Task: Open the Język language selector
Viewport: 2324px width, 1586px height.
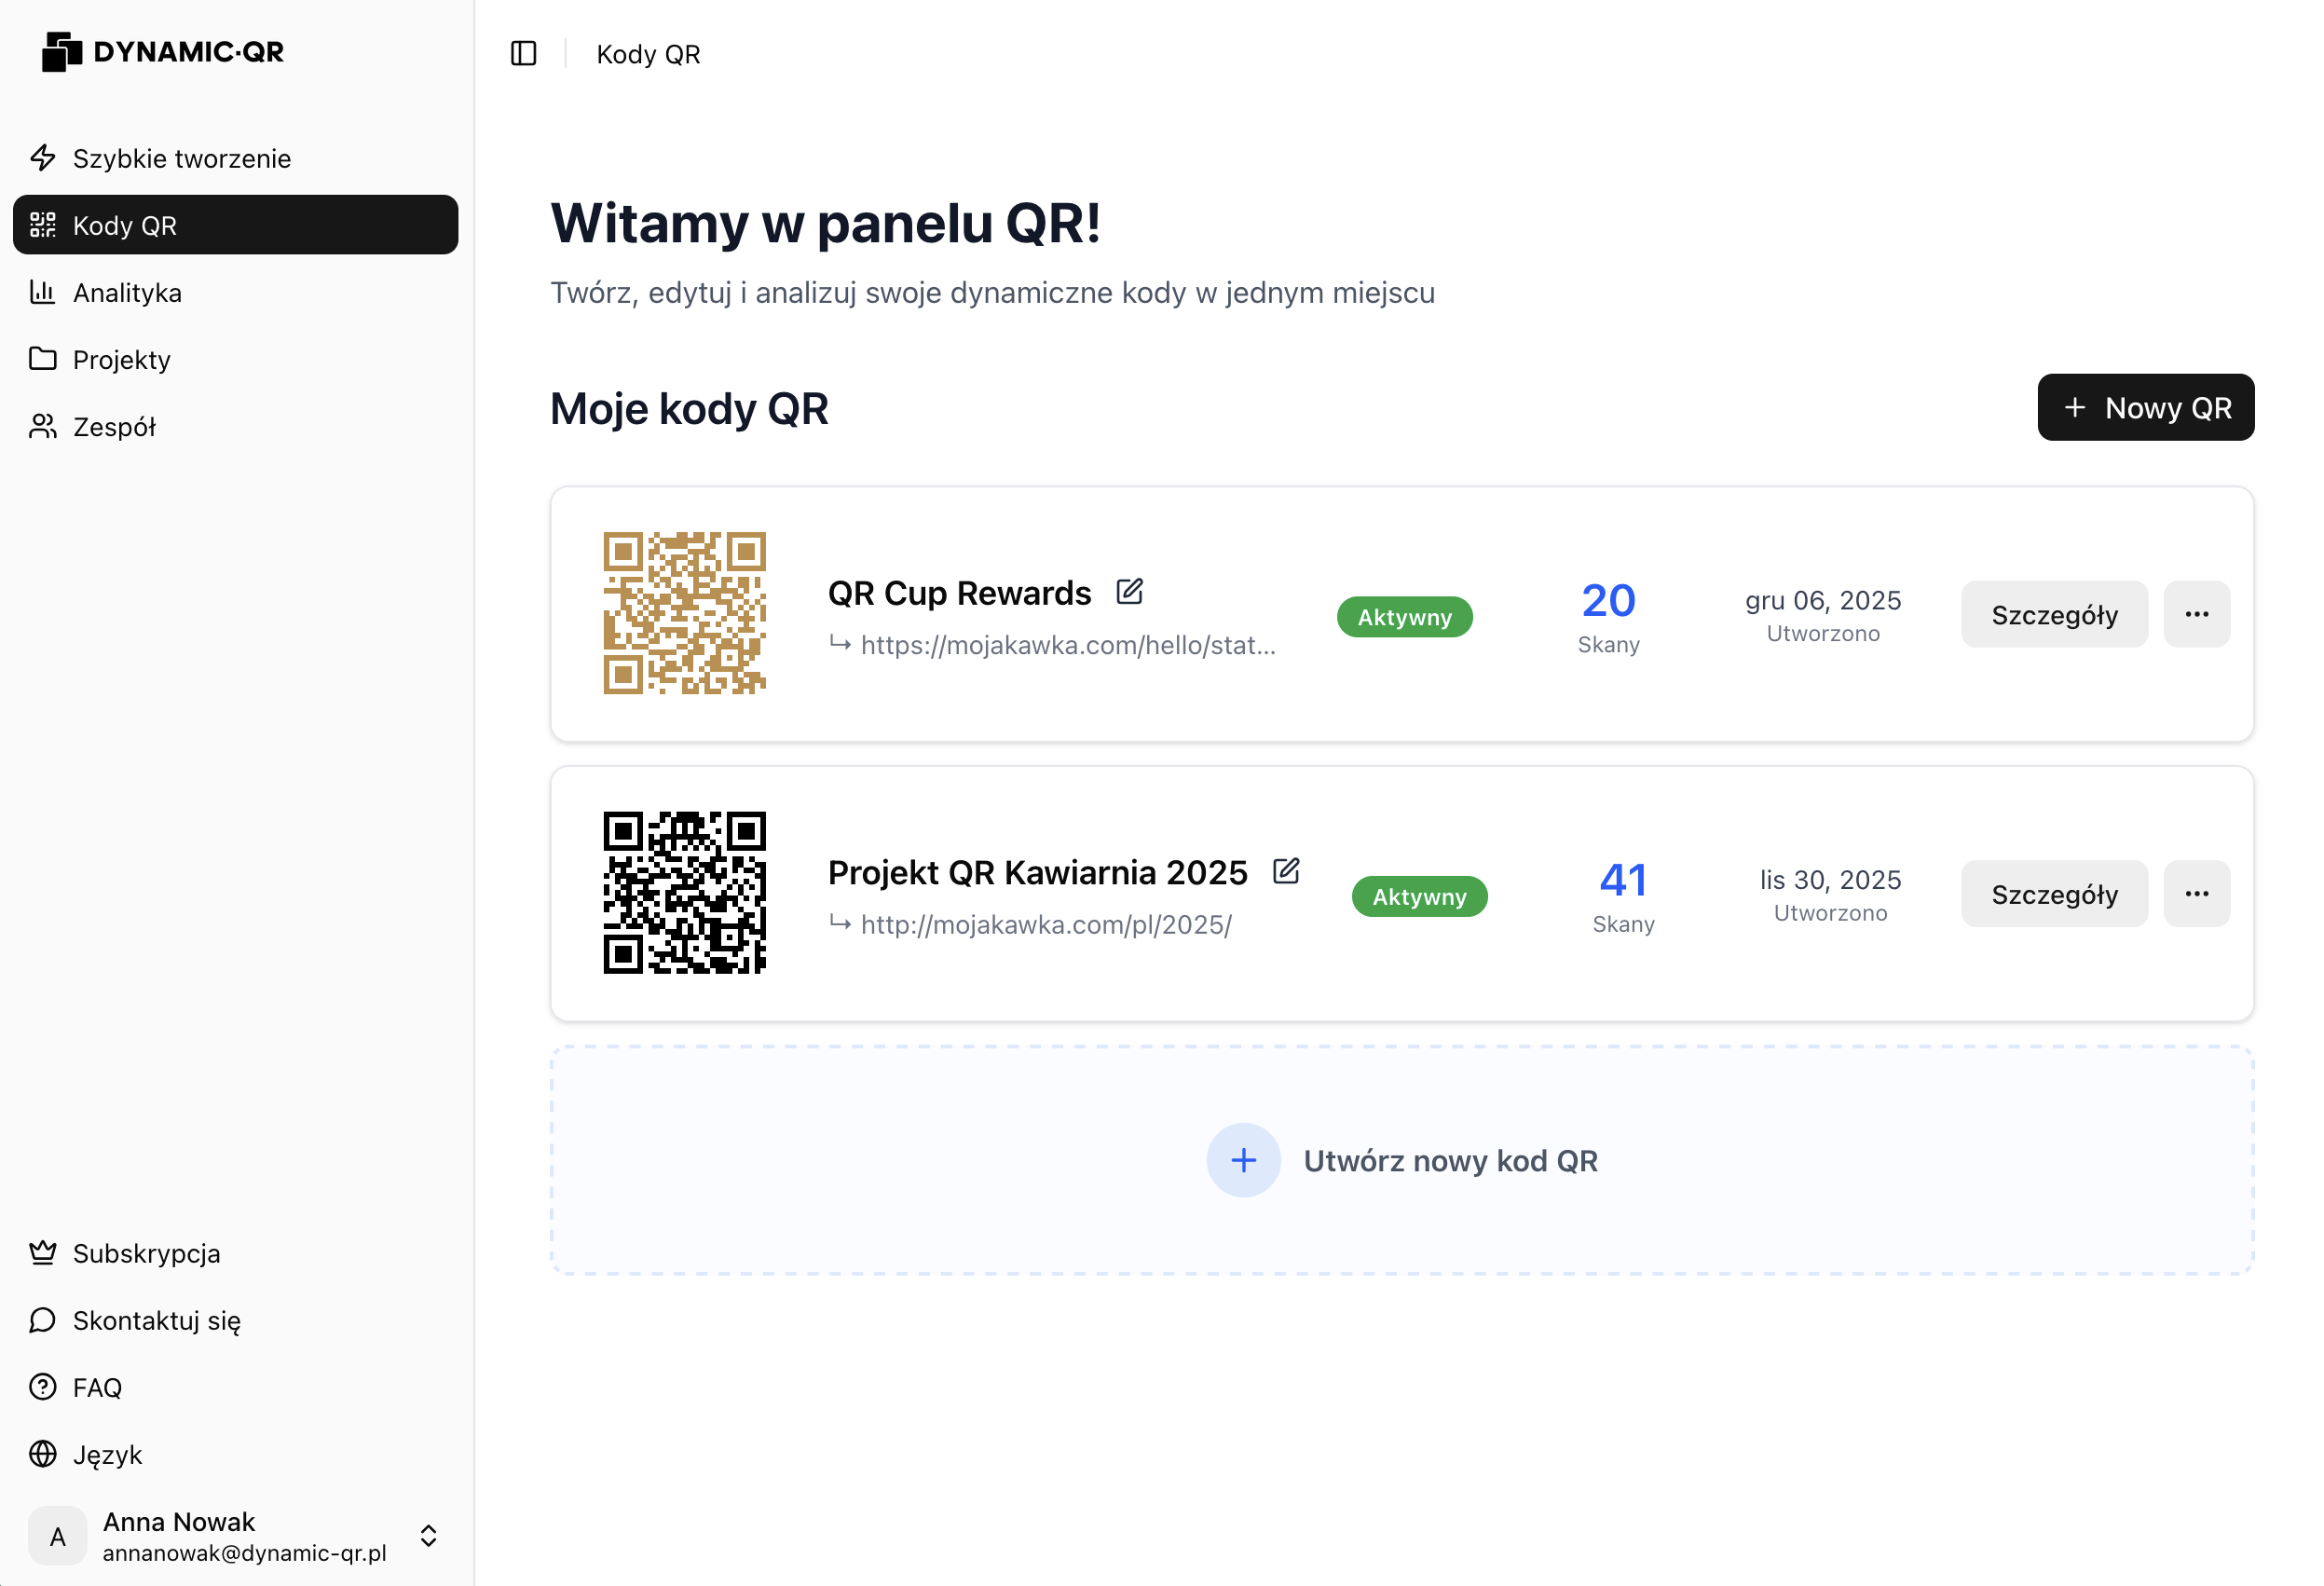Action: (x=107, y=1454)
